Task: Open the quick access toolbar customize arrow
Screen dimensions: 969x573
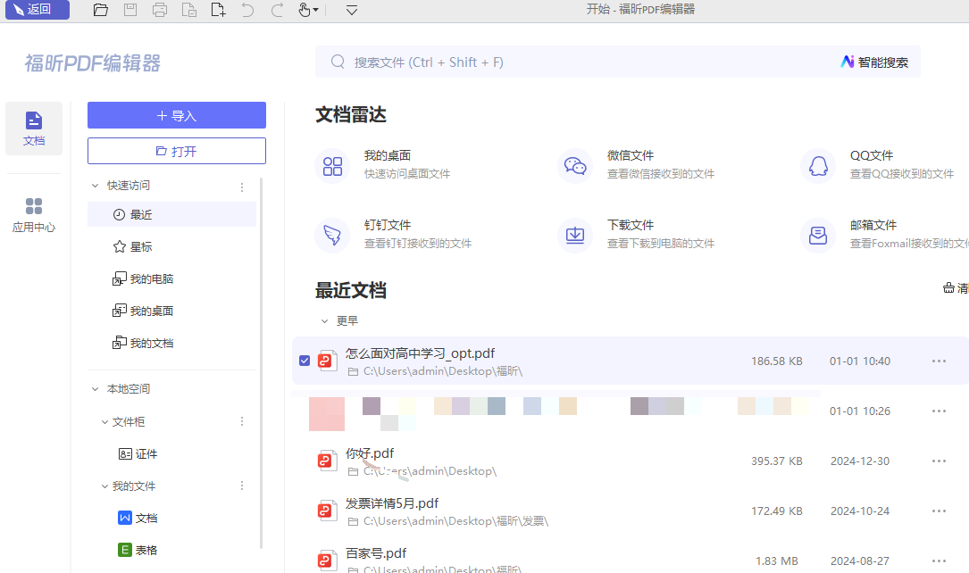Action: pos(352,10)
